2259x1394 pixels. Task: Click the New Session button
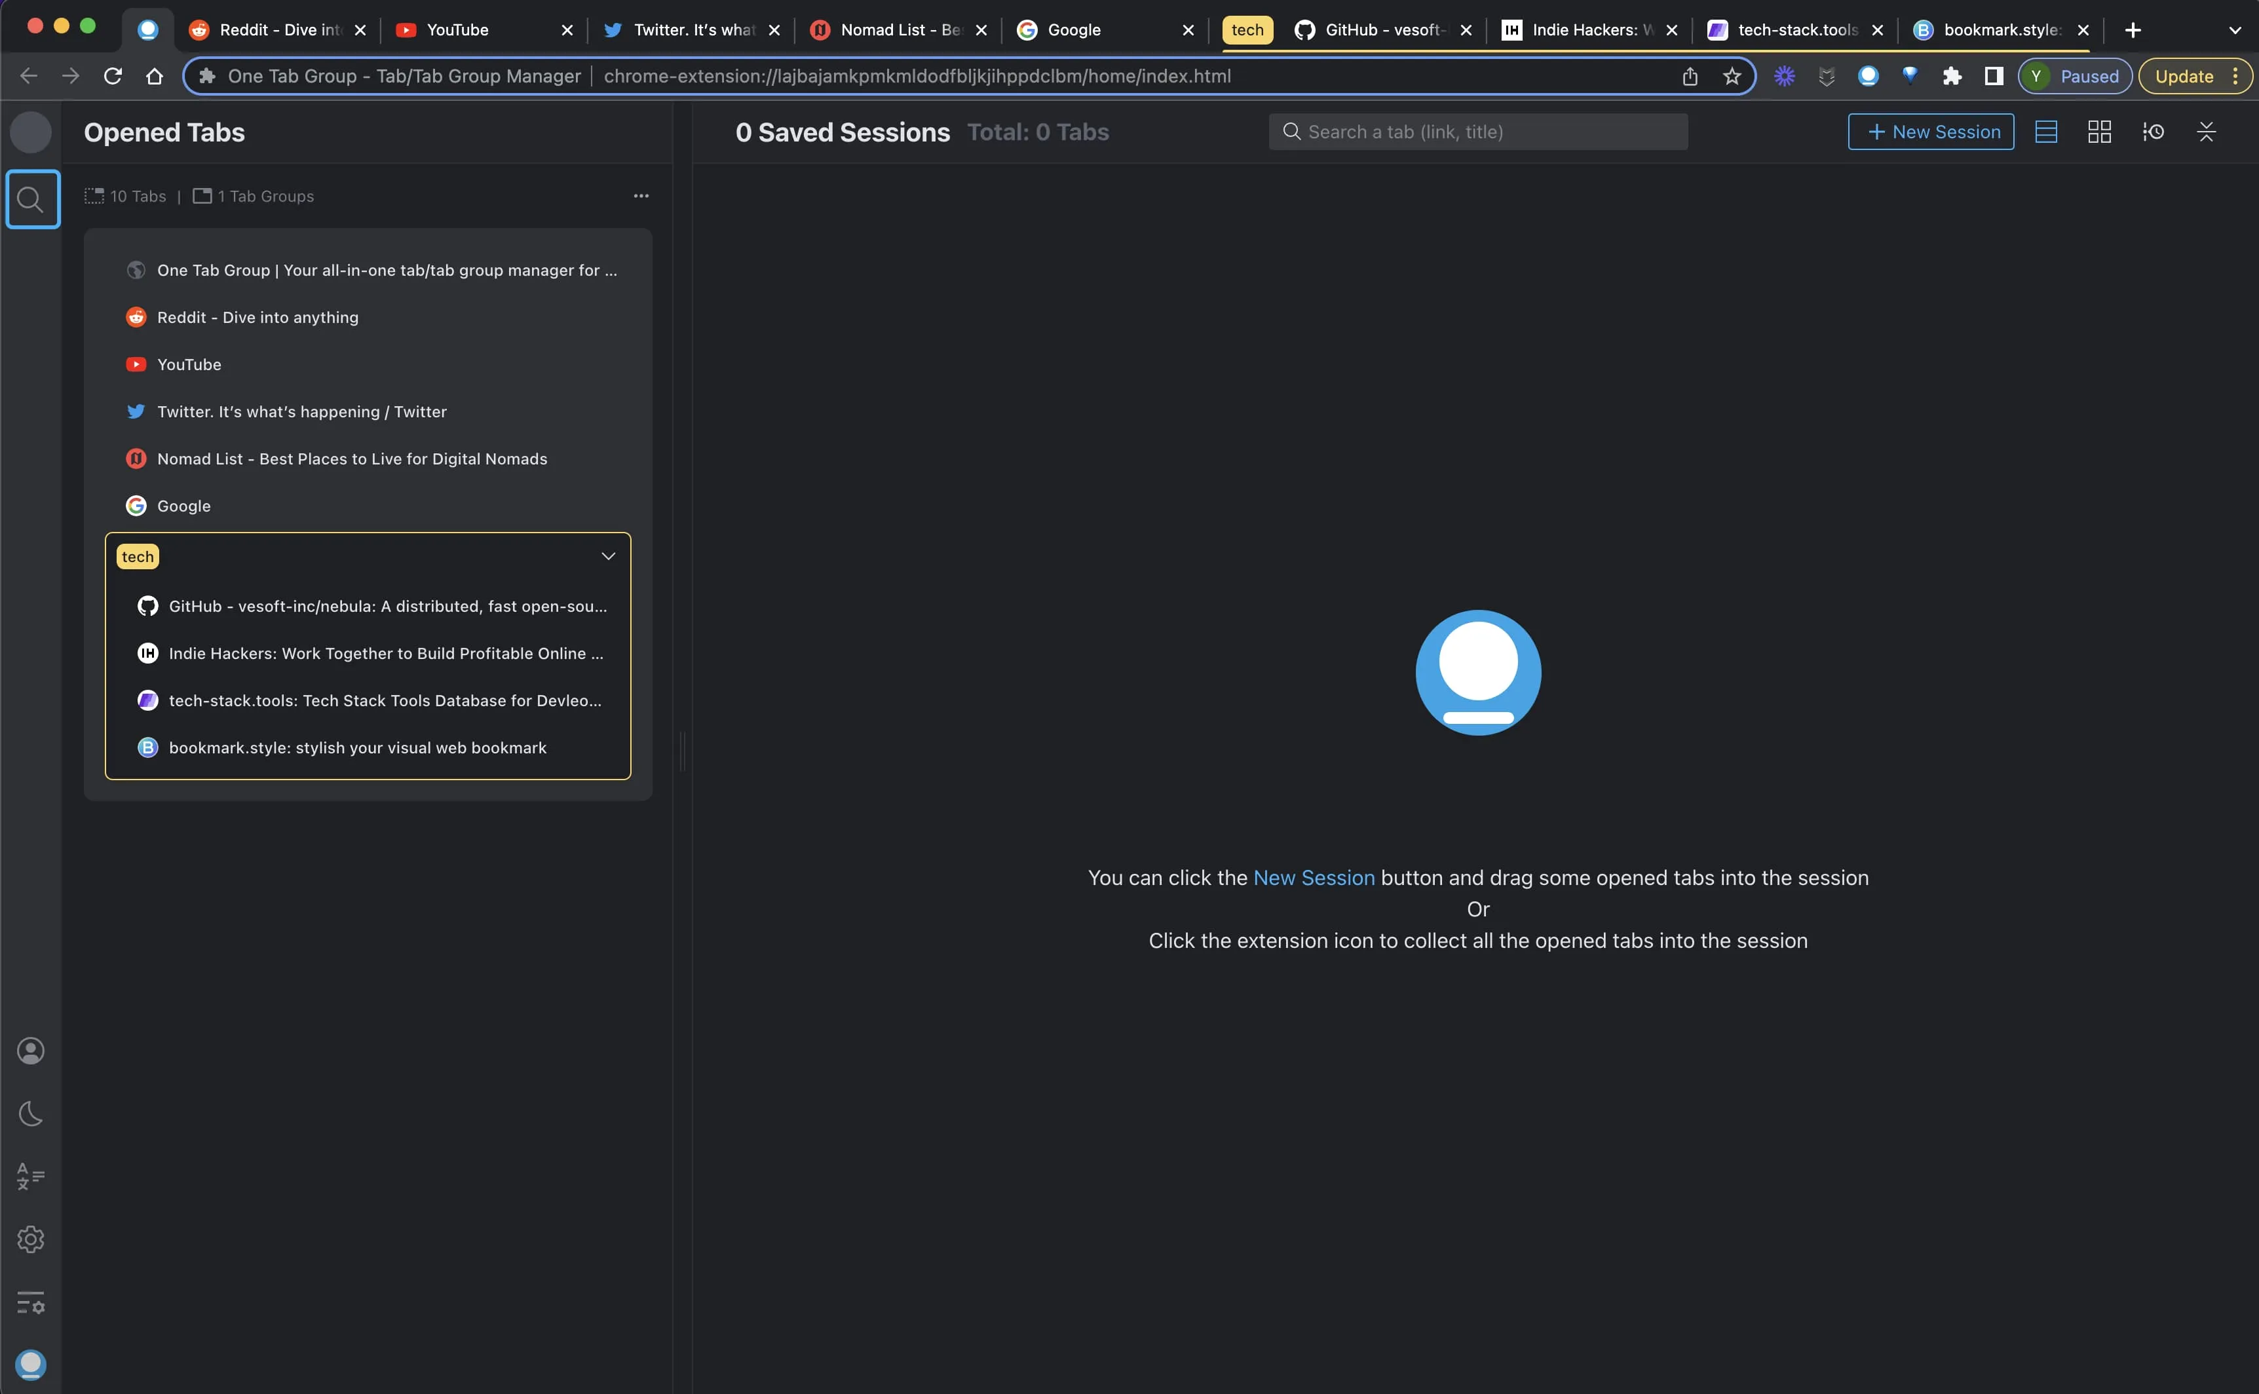click(1931, 131)
